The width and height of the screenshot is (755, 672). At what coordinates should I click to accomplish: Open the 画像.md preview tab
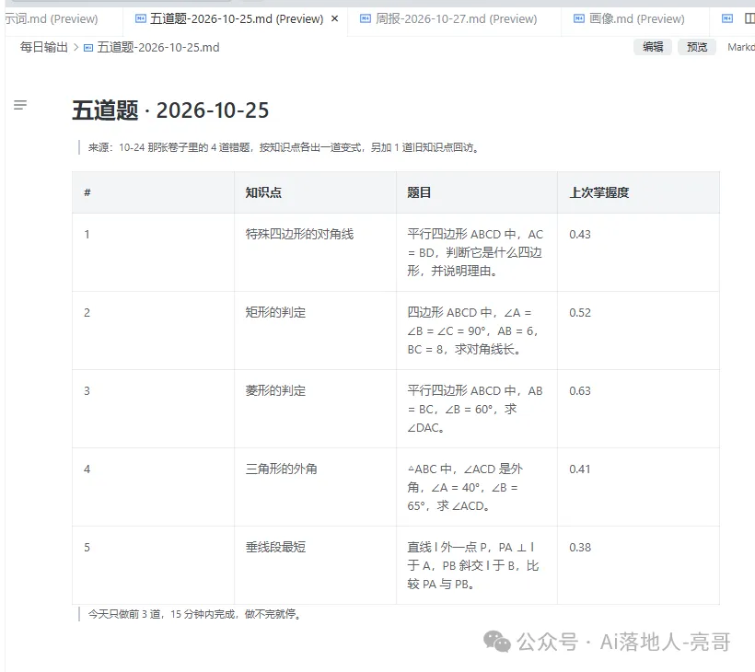pos(636,19)
